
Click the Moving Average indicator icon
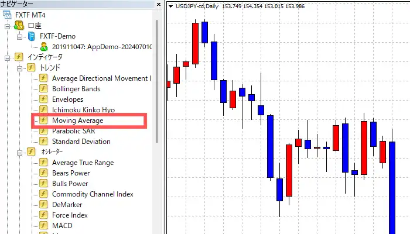click(43, 121)
